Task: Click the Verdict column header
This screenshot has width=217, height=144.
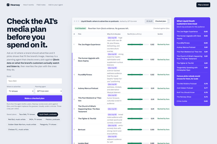Action: tap(160, 34)
